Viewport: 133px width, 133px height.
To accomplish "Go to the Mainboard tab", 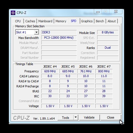I will point(45,21).
